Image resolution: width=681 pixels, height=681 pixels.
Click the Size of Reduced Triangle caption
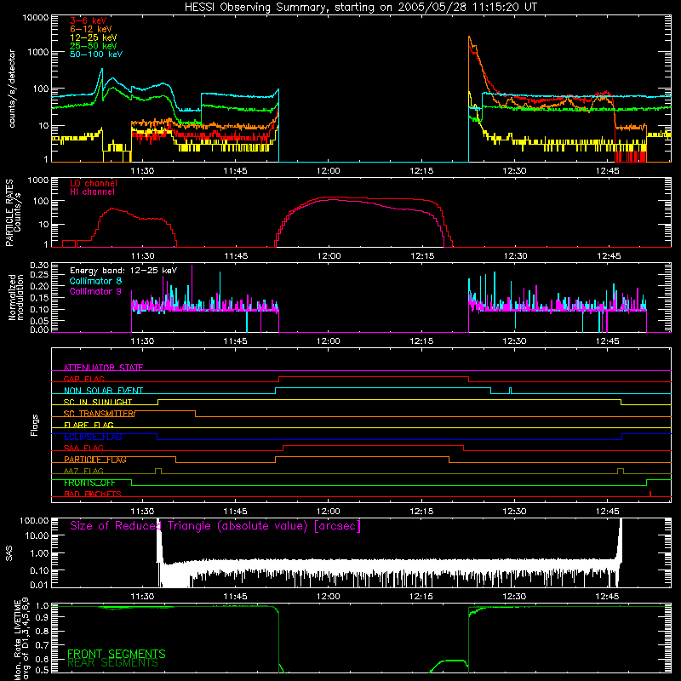[x=215, y=526]
